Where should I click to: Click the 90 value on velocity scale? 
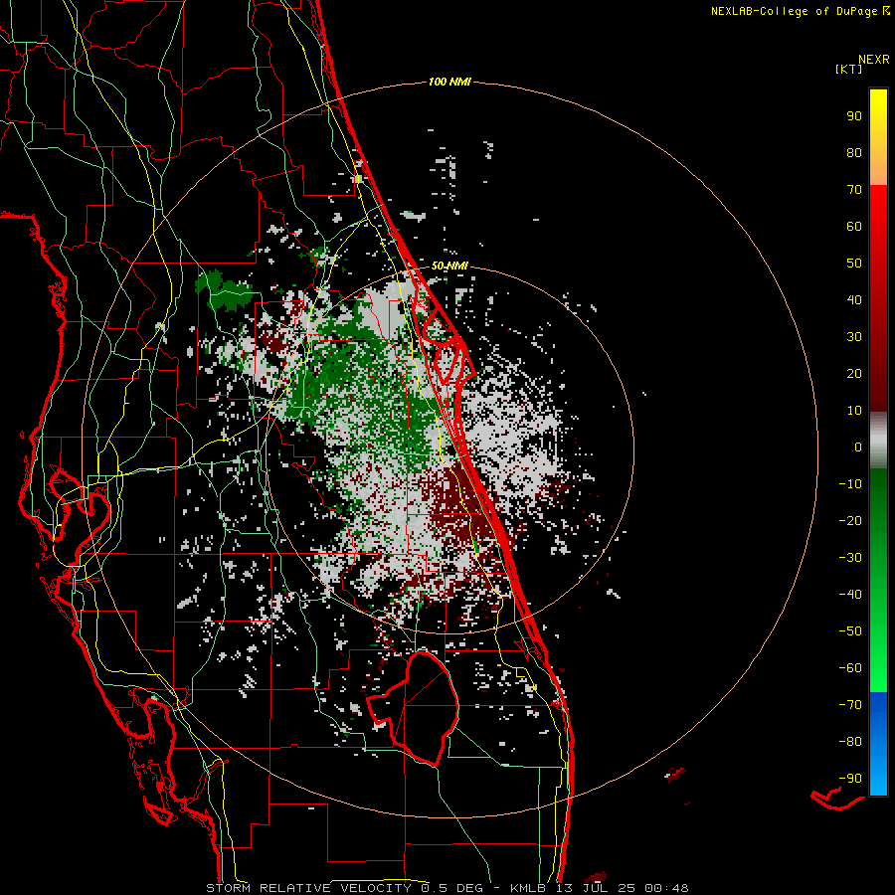pos(854,116)
